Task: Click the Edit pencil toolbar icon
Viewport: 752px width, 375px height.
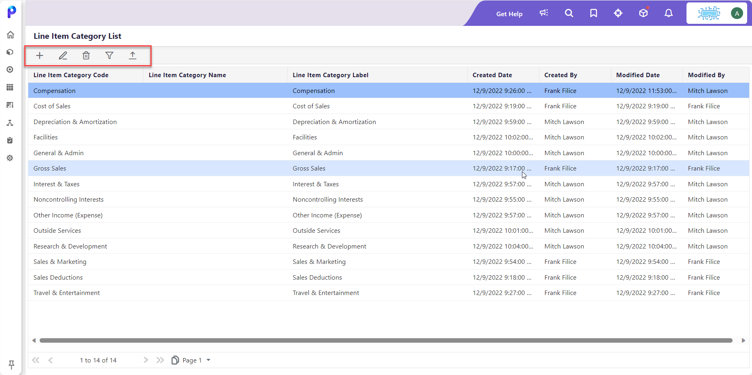Action: point(63,56)
